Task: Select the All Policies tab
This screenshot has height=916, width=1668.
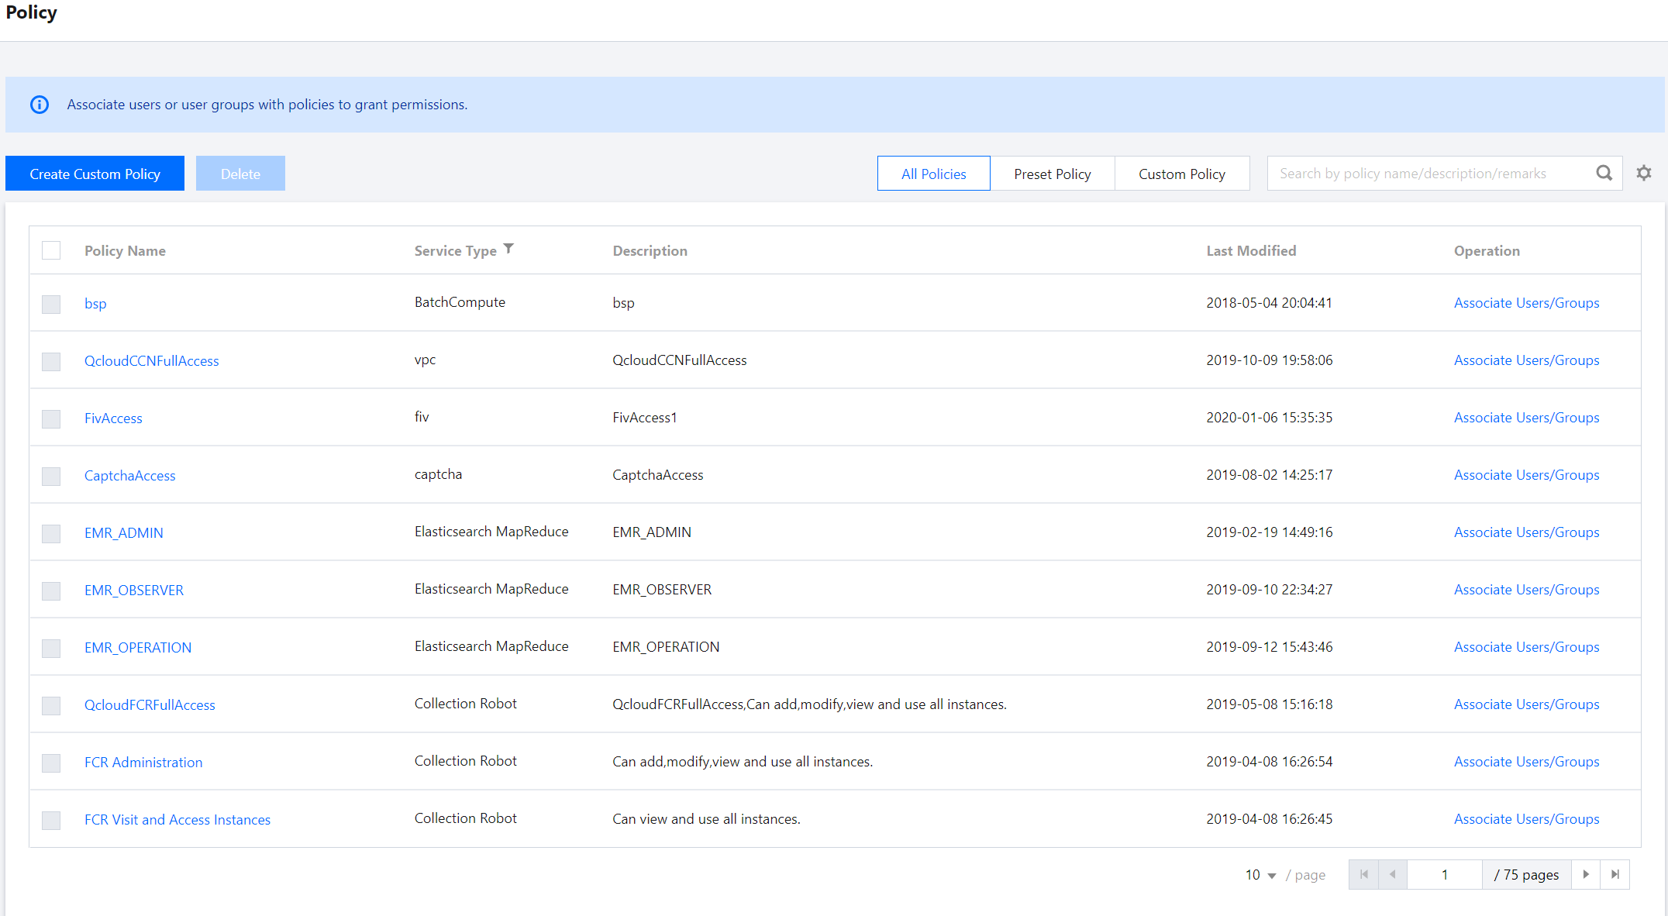Action: click(933, 174)
